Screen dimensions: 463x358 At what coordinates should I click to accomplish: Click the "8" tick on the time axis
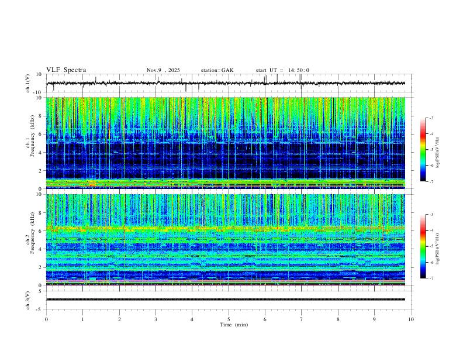[x=338, y=319]
